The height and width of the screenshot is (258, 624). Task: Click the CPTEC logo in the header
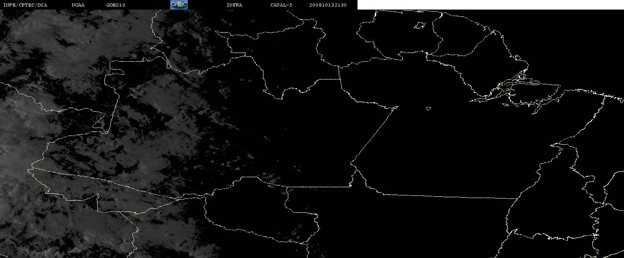tap(179, 4)
